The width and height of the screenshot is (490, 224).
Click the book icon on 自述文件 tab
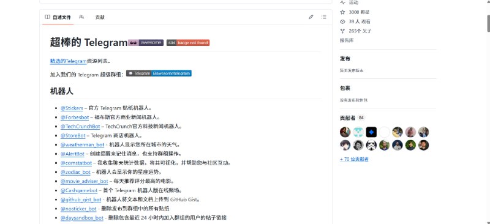pyautogui.click(x=48, y=17)
